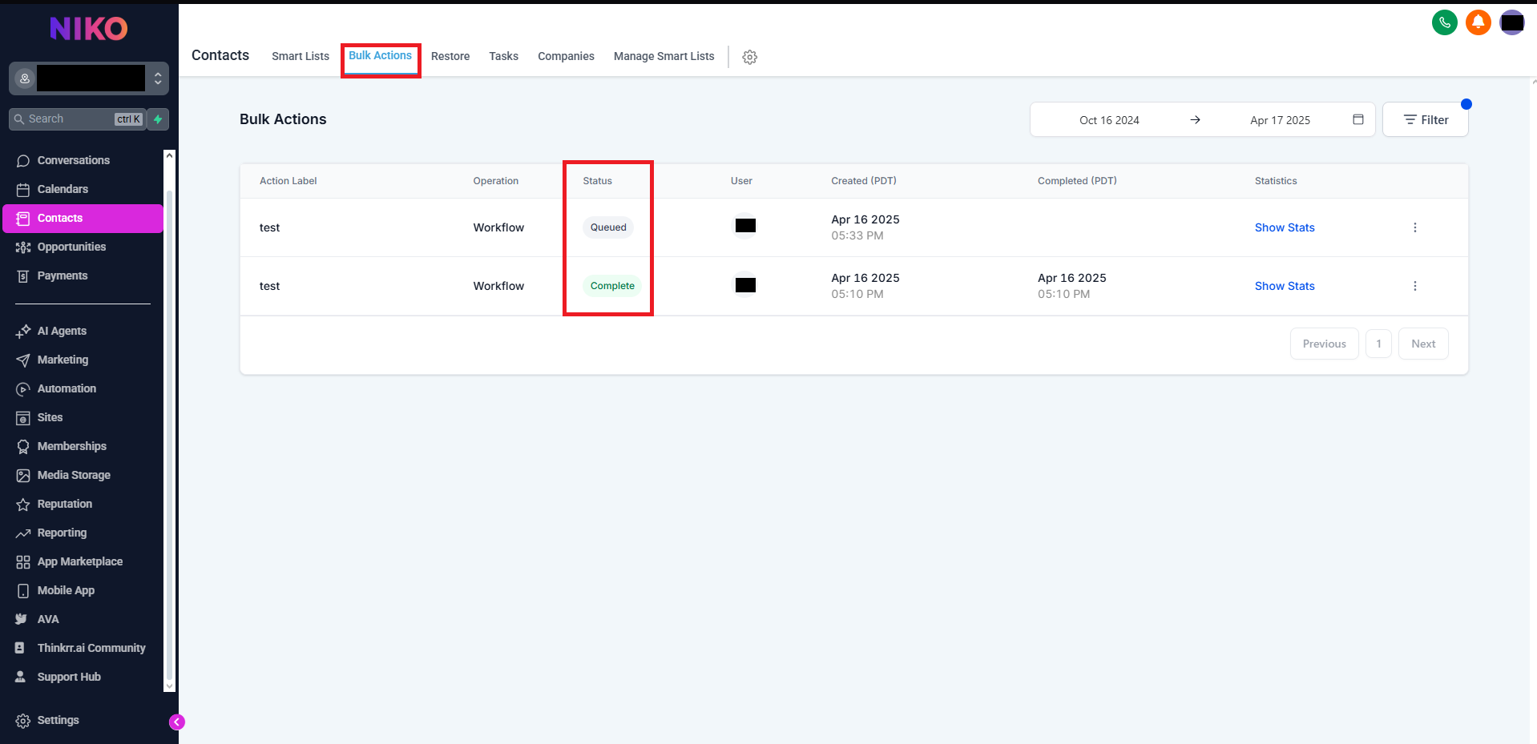Click the App Marketplace grid icon
The height and width of the screenshot is (744, 1537).
pos(23,562)
